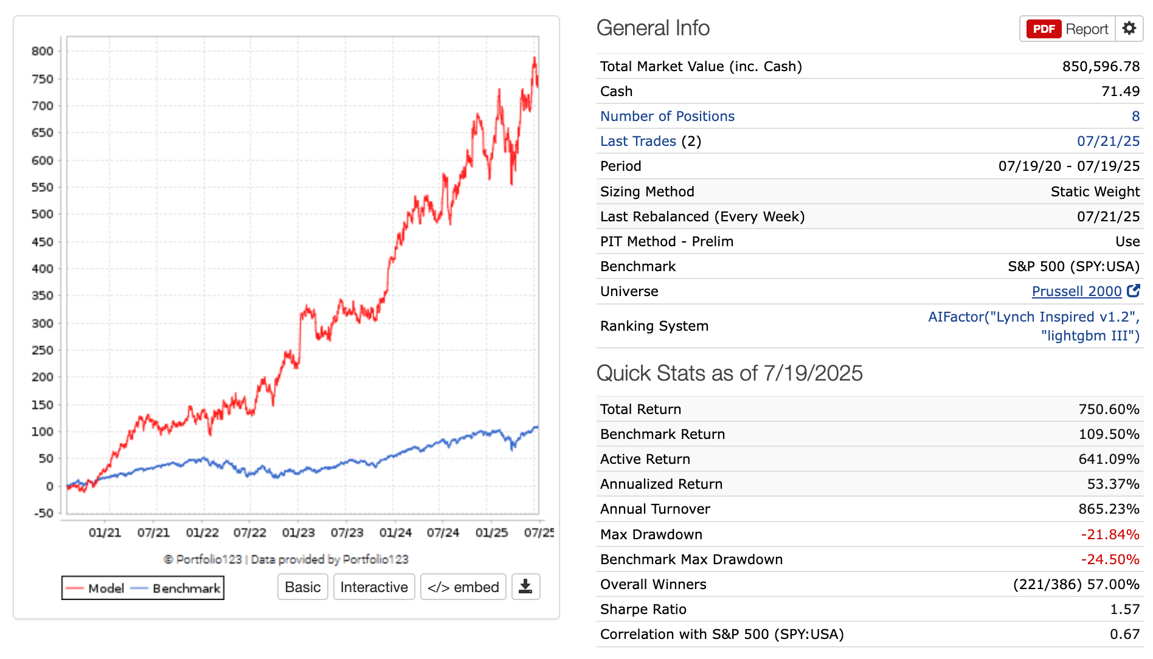
Task: Click the 07/21/25 Last Trades date
Action: coord(1108,141)
